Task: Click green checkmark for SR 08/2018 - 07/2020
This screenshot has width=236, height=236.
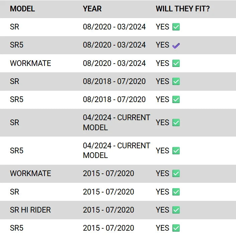Action: [x=176, y=81]
